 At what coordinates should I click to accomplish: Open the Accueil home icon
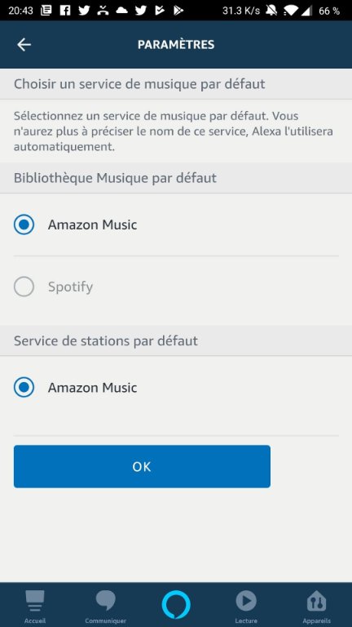coord(35,601)
